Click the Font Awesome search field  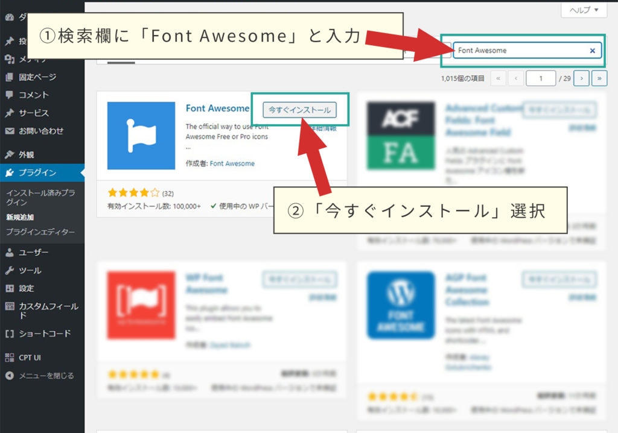pyautogui.click(x=527, y=51)
